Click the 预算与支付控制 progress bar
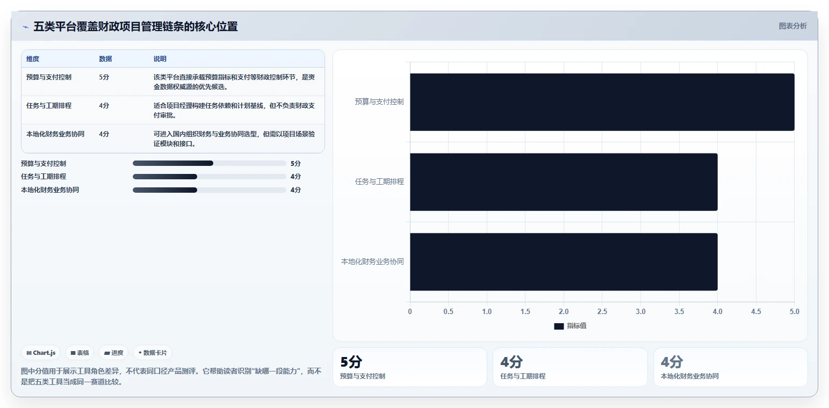The height and width of the screenshot is (408, 829). (209, 163)
